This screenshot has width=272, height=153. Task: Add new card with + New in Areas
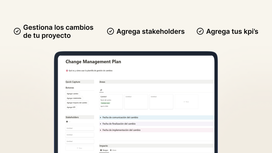point(186,102)
